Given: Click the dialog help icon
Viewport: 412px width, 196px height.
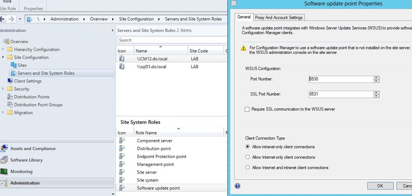Looking at the screenshot, I should [x=237, y=186].
